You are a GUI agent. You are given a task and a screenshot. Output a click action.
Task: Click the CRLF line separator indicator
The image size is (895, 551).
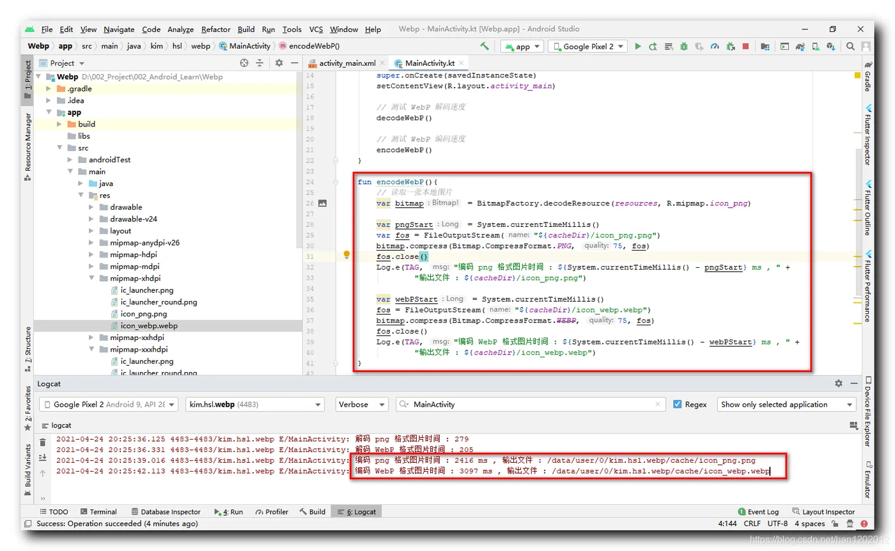click(752, 524)
